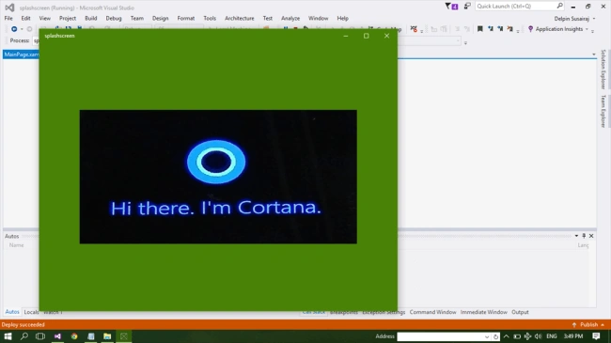This screenshot has height=343, width=611.
Task: Open debug location combo box dropdown
Action: click(459, 40)
